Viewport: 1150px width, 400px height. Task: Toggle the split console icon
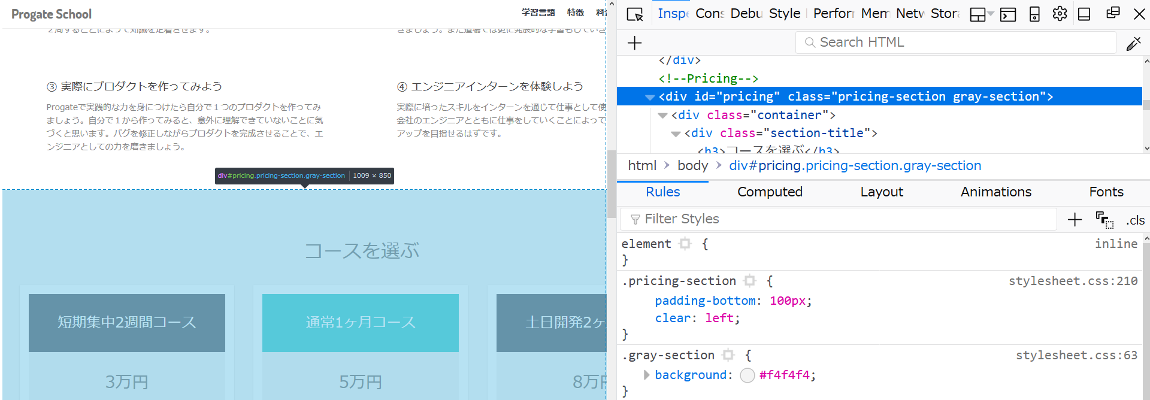(x=1008, y=14)
